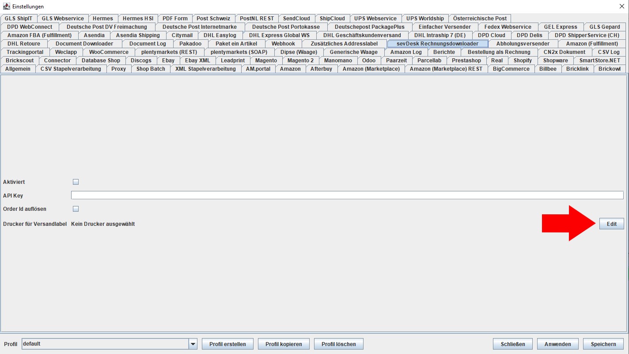The width and height of the screenshot is (629, 354).
Task: Select the plentymarkets (REST) tab
Action: point(169,52)
